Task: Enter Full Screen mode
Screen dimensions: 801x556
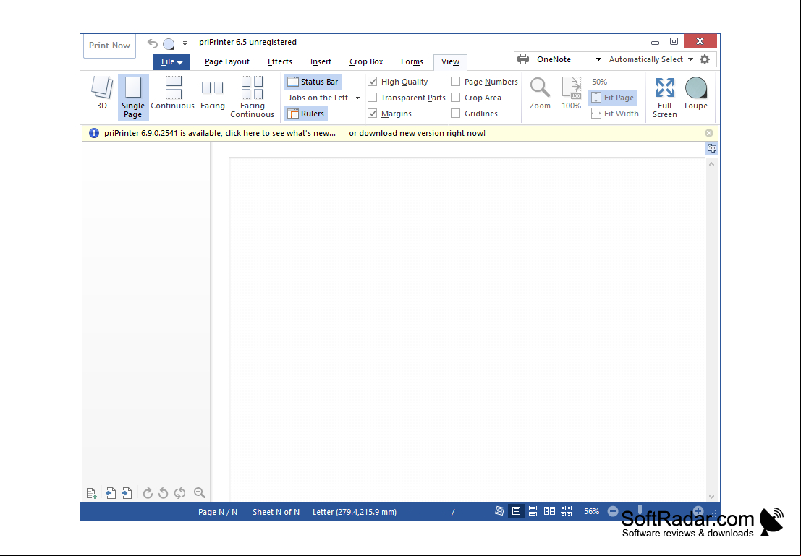Action: [x=664, y=98]
